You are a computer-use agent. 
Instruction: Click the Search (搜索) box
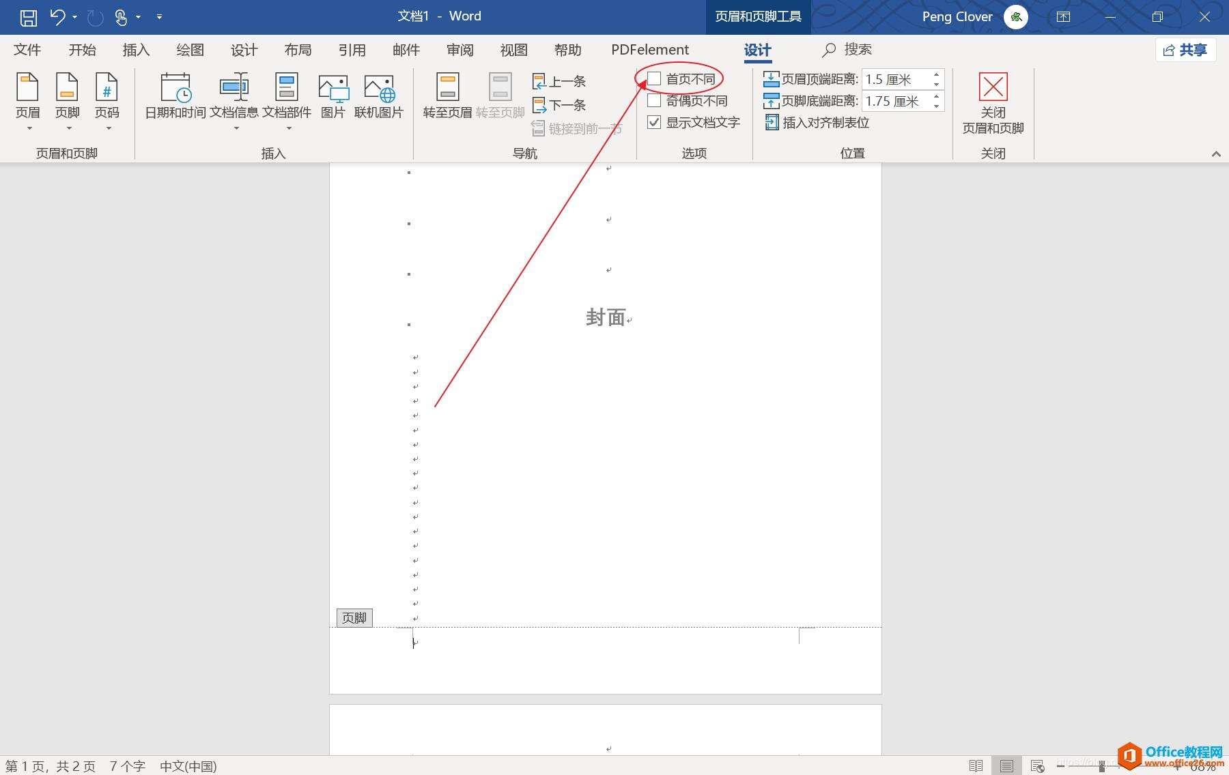point(847,50)
